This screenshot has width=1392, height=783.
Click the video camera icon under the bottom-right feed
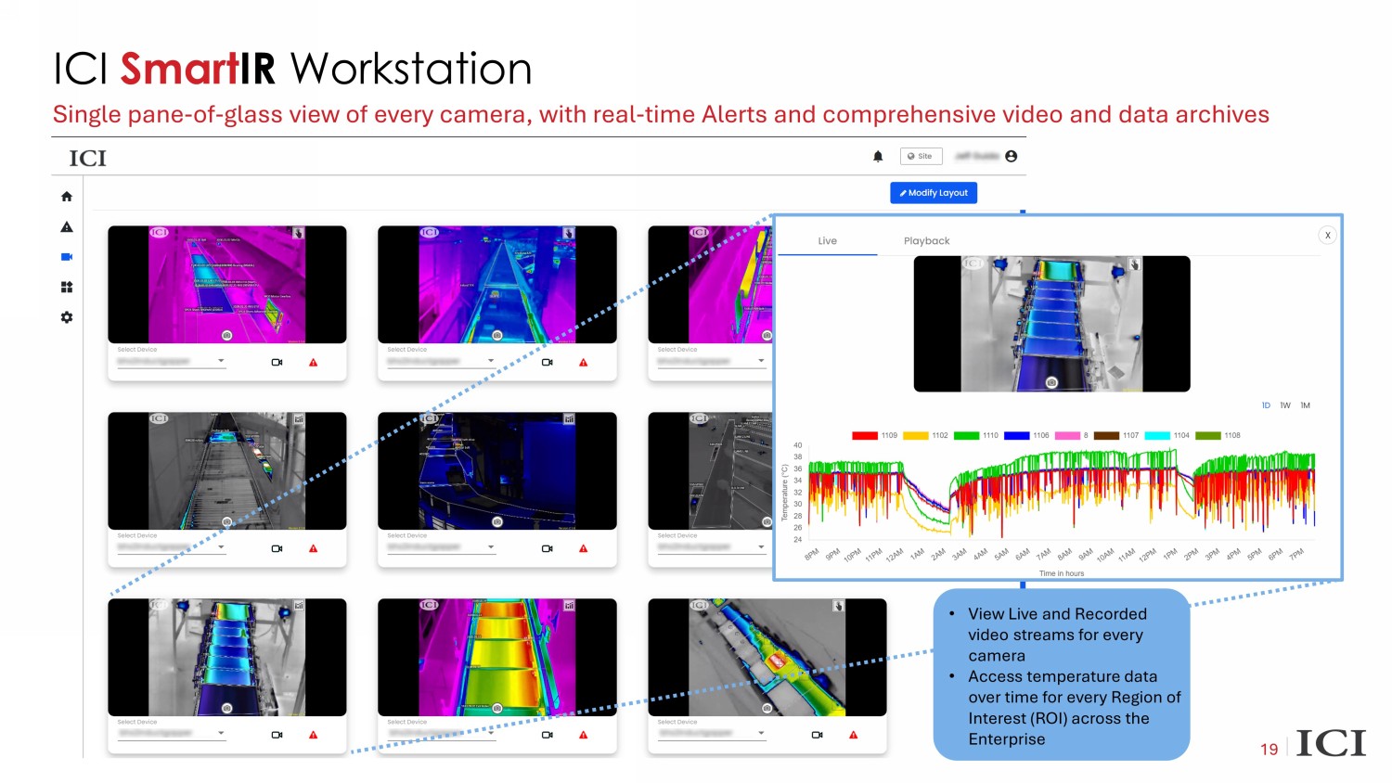tap(818, 735)
